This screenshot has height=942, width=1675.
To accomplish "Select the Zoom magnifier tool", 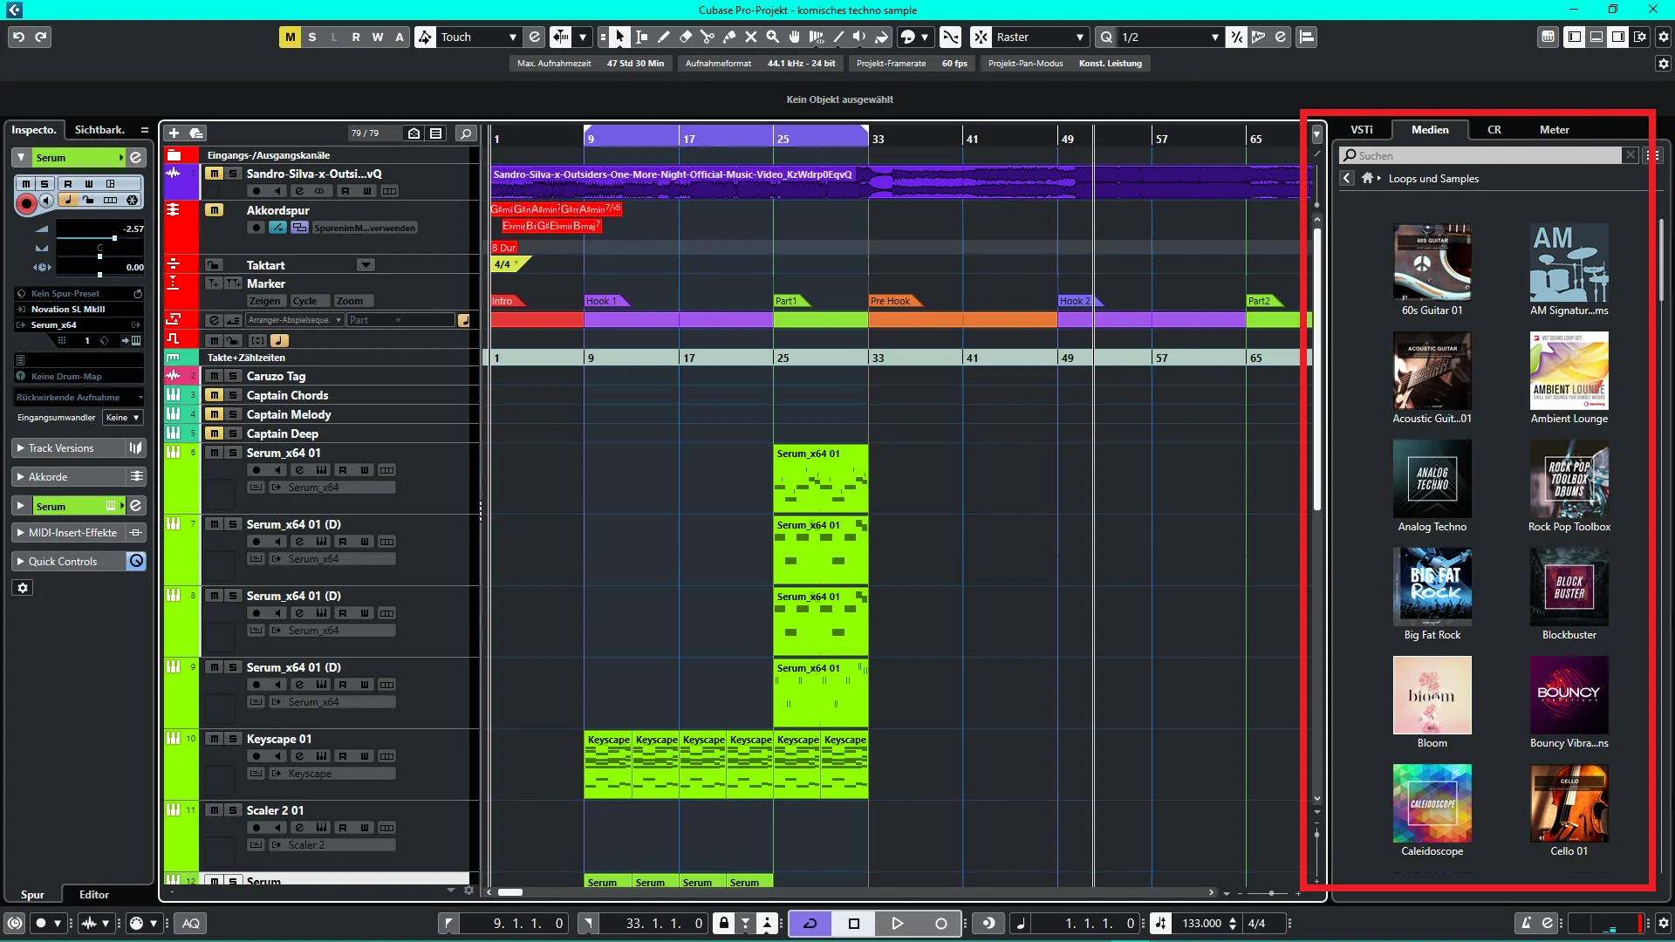I will (773, 37).
